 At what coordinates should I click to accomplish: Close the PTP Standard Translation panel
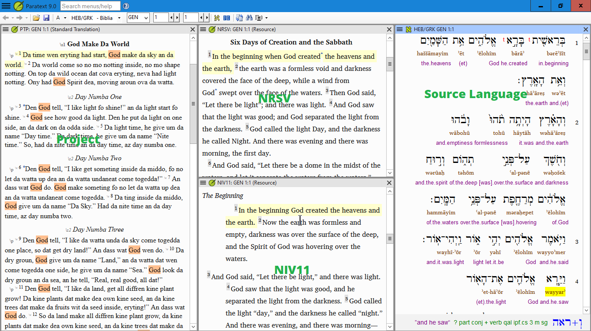tap(193, 29)
